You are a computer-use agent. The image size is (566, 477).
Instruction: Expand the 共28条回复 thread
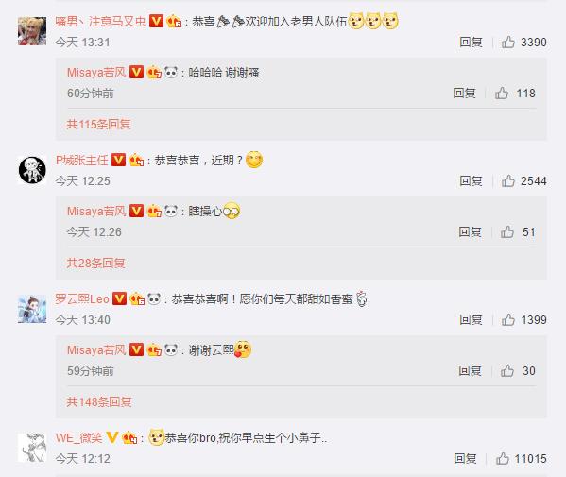(x=95, y=263)
